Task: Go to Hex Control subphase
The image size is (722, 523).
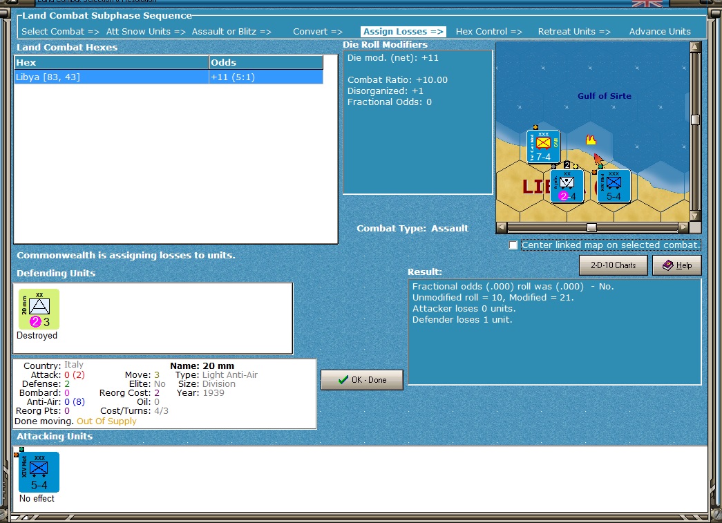Action: 489,31
